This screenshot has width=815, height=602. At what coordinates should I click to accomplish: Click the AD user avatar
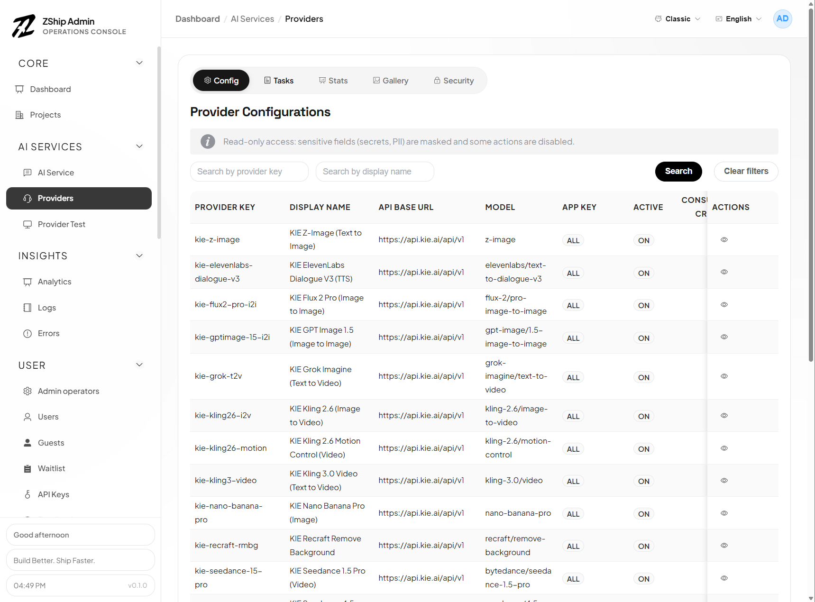[782, 19]
